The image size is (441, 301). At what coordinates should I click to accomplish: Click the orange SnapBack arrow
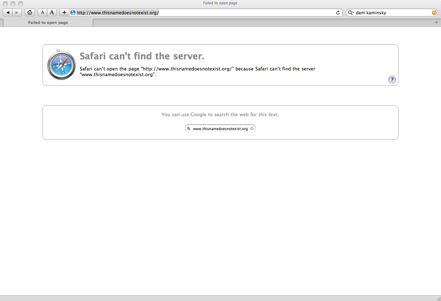click(x=434, y=13)
